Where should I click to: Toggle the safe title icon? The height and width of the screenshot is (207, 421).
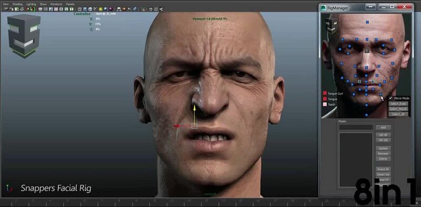click(x=72, y=9)
